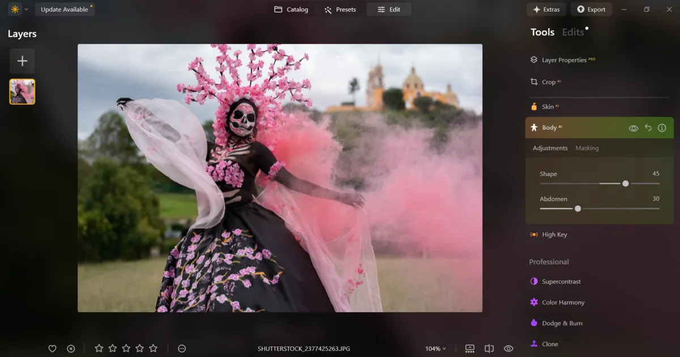Open the Dodge & Burn tool
Image resolution: width=680 pixels, height=357 pixels.
pos(561,322)
